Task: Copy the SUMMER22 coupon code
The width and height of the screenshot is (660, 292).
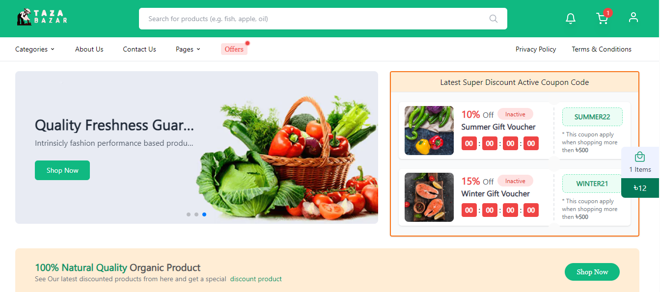Action: [x=592, y=117]
